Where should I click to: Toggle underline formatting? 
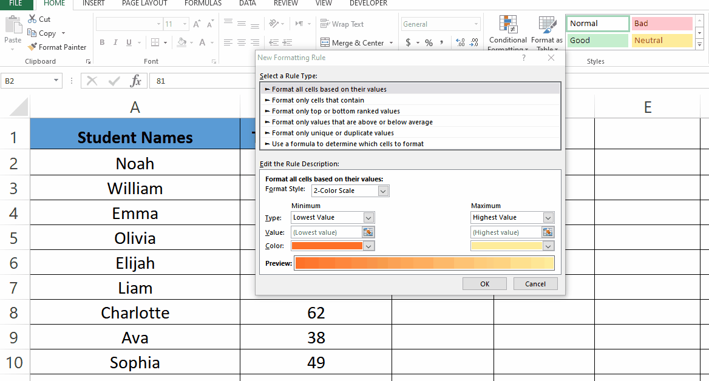coord(129,42)
